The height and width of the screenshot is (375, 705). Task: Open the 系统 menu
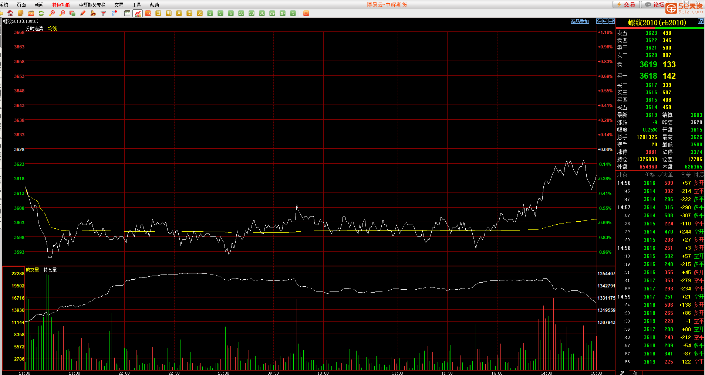[4, 5]
